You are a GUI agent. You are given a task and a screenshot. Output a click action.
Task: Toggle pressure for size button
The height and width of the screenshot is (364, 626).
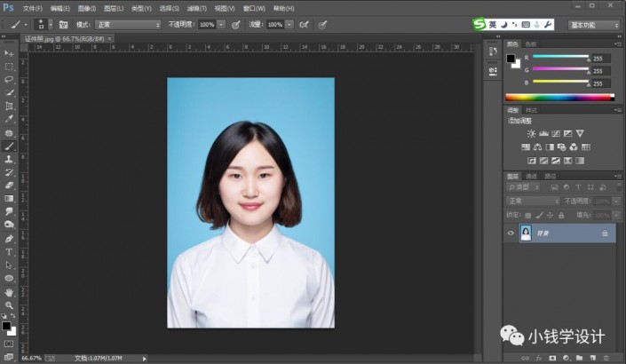(x=322, y=25)
